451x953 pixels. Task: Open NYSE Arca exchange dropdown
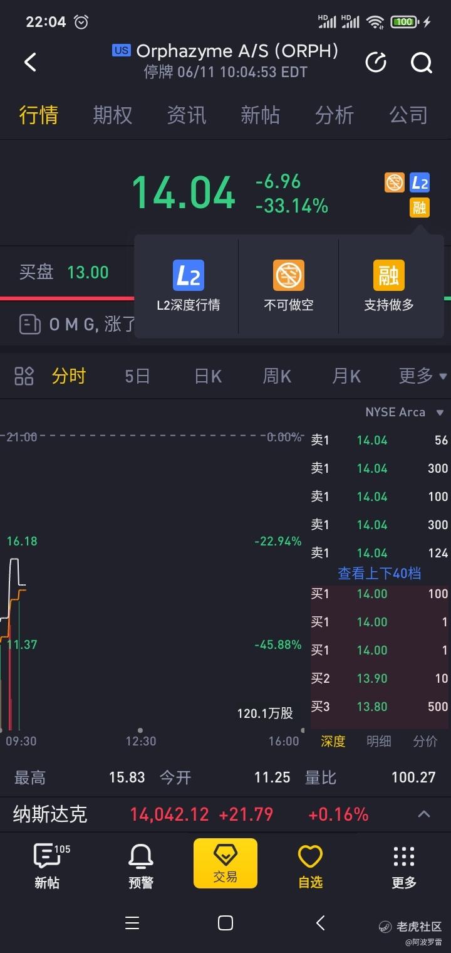pos(405,412)
